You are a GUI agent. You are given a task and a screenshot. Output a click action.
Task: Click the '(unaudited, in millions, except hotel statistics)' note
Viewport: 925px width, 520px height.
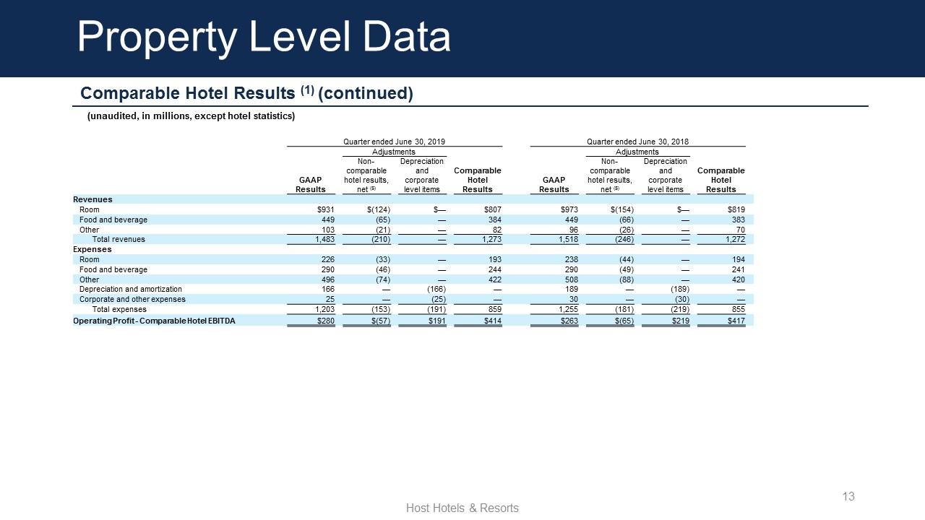(x=192, y=116)
